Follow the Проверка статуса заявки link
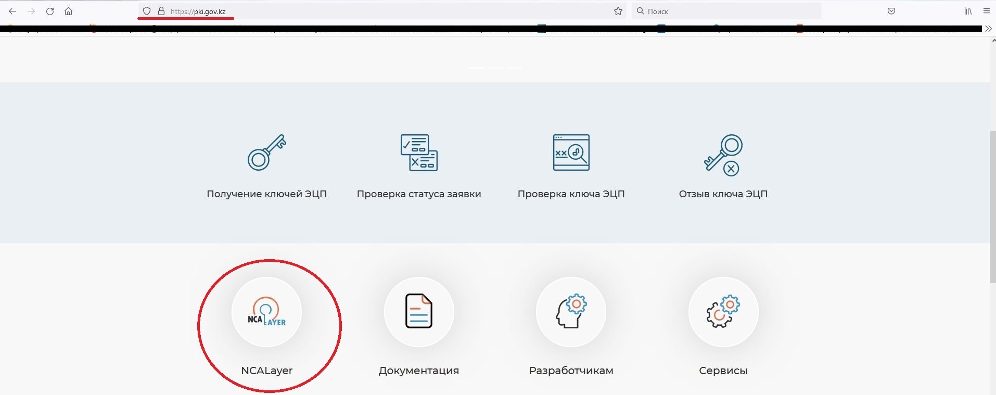The width and height of the screenshot is (996, 395). click(x=419, y=194)
